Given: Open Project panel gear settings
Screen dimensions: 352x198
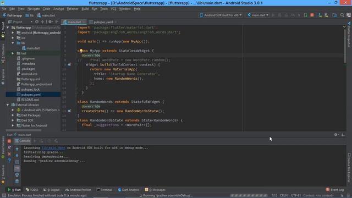Looking at the screenshot, I should pos(50,22).
